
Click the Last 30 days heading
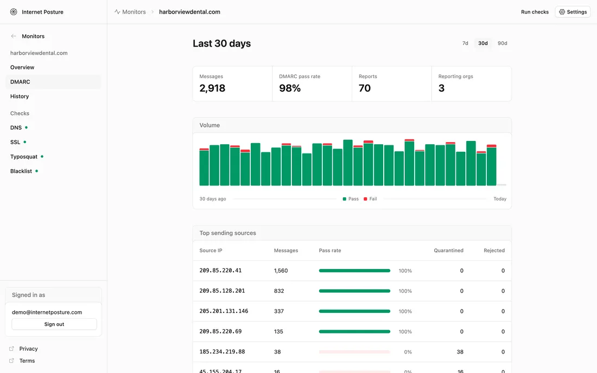(221, 43)
